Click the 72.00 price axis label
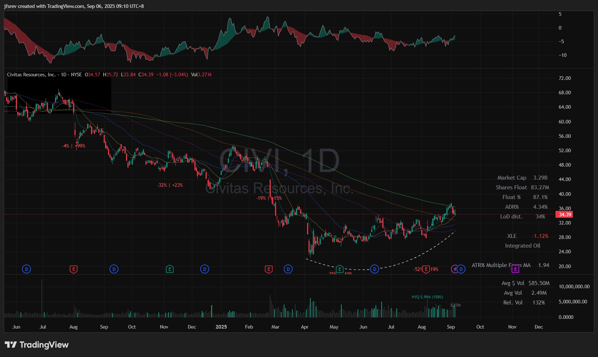The height and width of the screenshot is (357, 598). coord(565,78)
